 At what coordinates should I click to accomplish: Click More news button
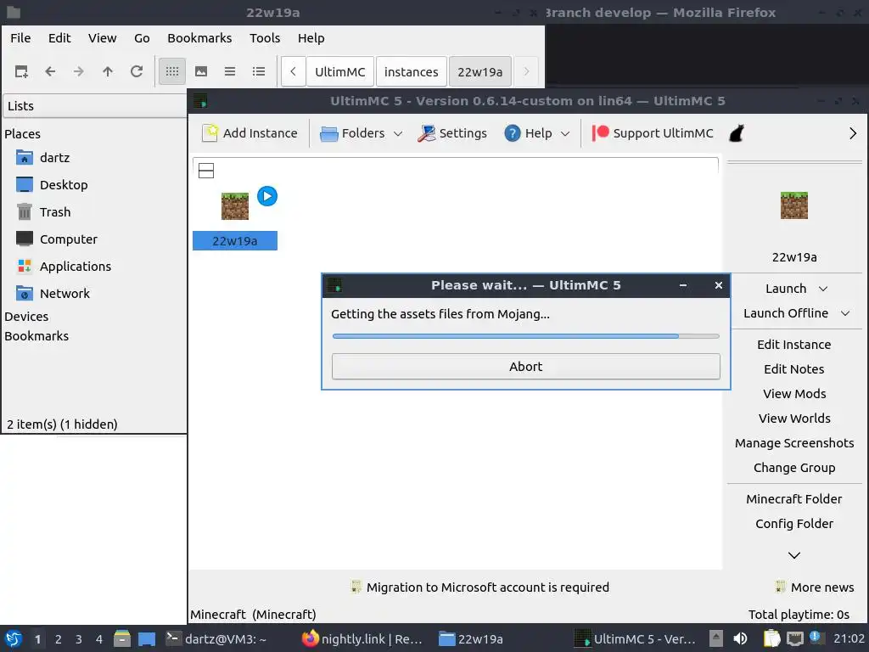pyautogui.click(x=815, y=587)
